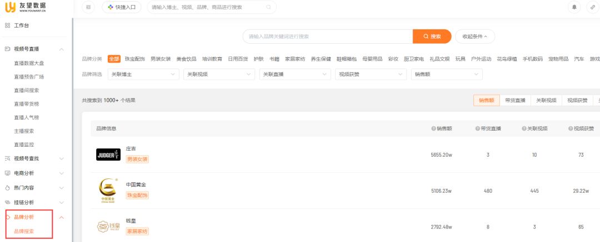600x242 pixels.
Task: Sort results by 关联视频 tab
Action: tap(546, 100)
